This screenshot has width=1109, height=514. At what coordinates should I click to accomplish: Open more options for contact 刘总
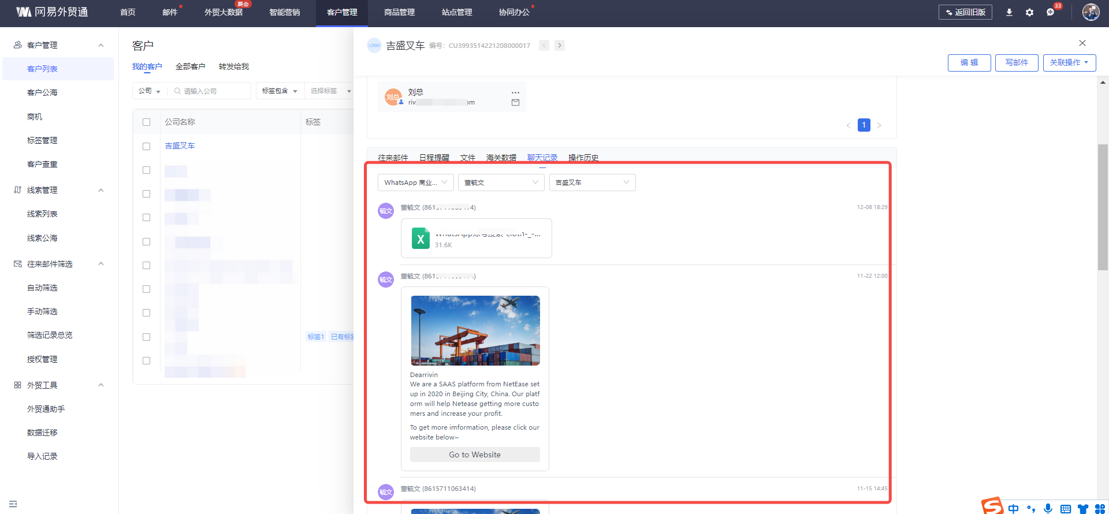(x=515, y=92)
